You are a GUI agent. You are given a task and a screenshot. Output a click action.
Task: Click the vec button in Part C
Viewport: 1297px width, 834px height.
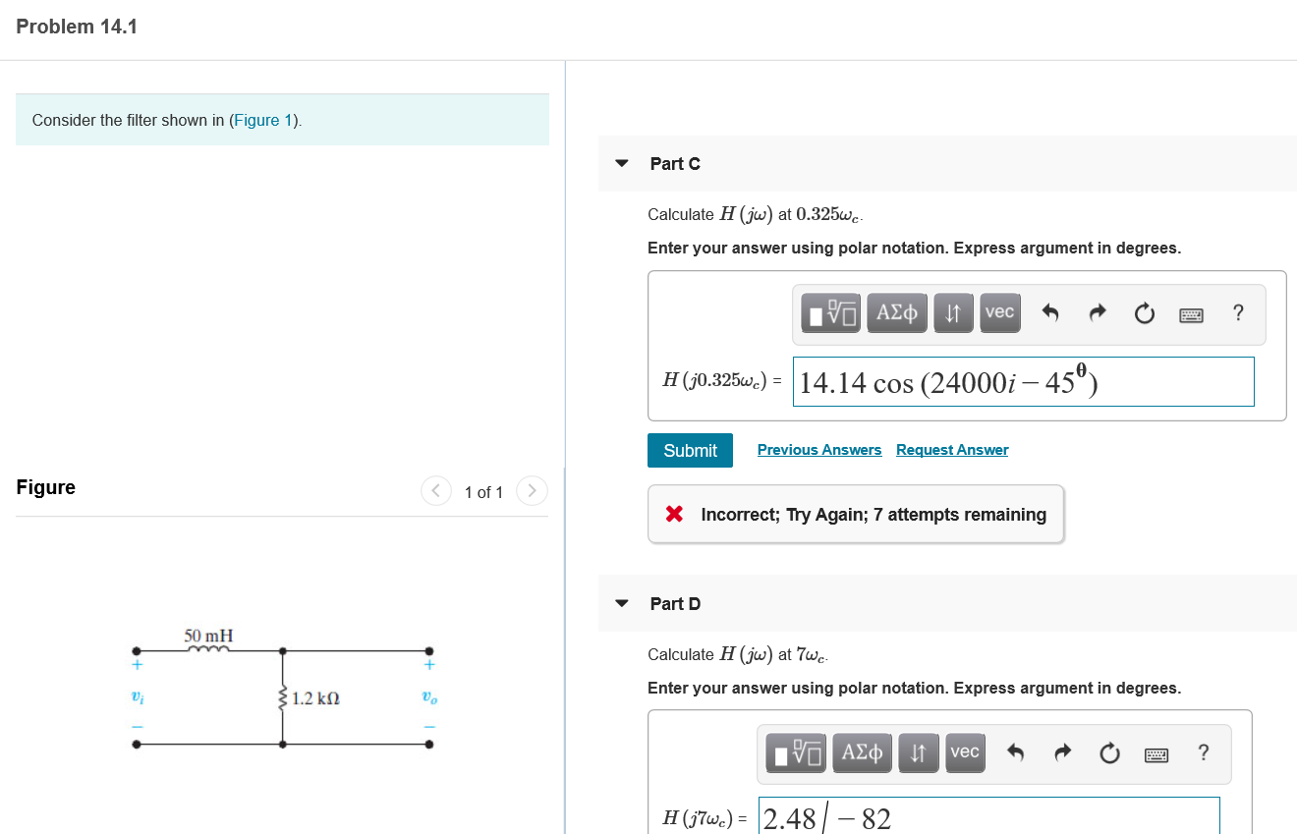(x=999, y=313)
